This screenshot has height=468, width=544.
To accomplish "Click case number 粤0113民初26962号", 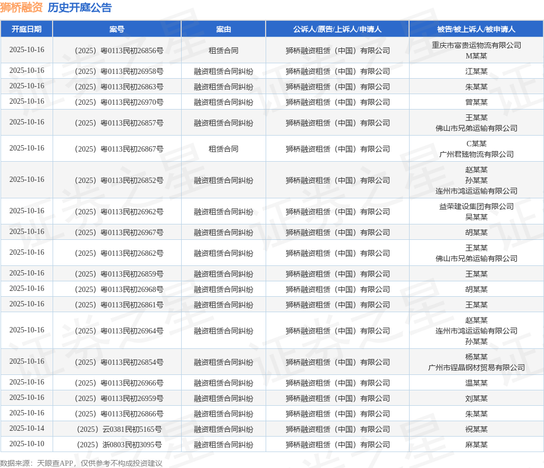I will [119, 212].
